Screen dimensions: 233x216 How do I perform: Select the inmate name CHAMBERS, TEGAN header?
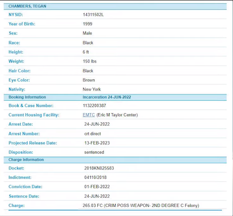coord(27,6)
